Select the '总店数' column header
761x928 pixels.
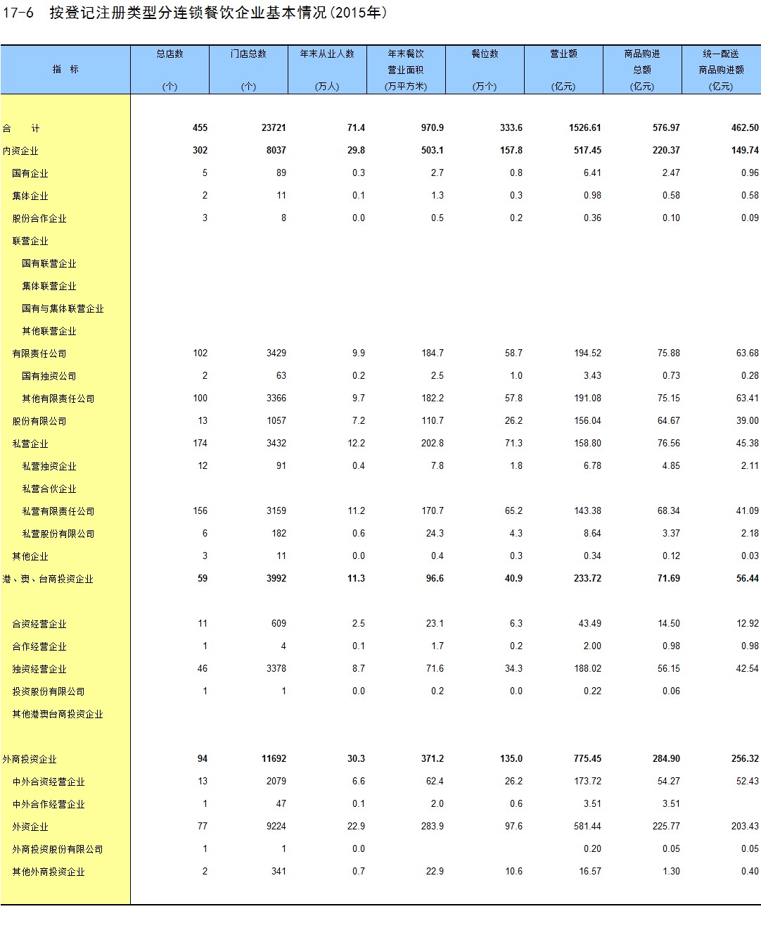pyautogui.click(x=170, y=70)
